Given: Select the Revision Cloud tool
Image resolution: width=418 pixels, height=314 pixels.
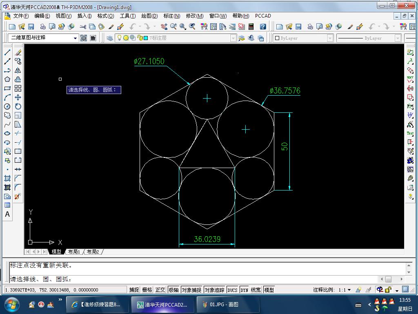Looking at the screenshot, I should pyautogui.click(x=7, y=115).
